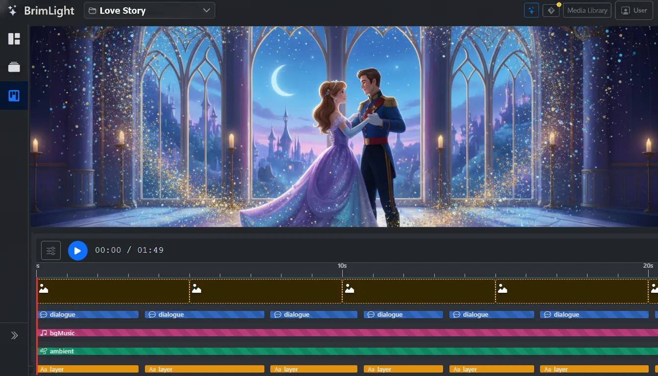Click the speech bubble icon on first dialogue clip

click(x=43, y=314)
